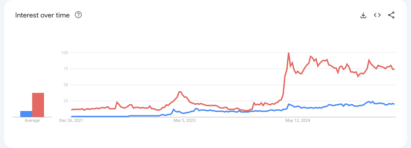The height and width of the screenshot is (148, 411).
Task: Click the final data point of the blue line
Action: point(394,104)
